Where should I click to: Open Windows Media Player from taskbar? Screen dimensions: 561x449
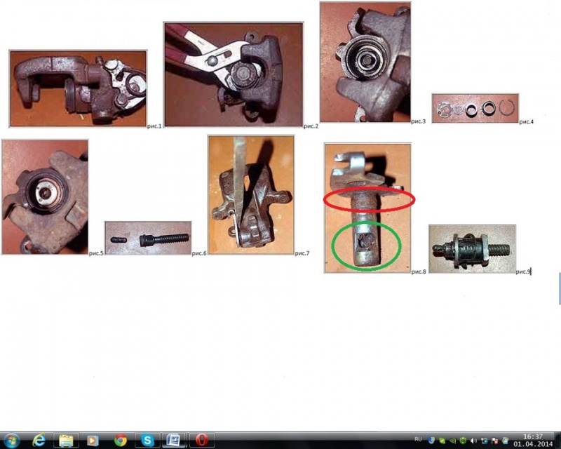pos(93,440)
